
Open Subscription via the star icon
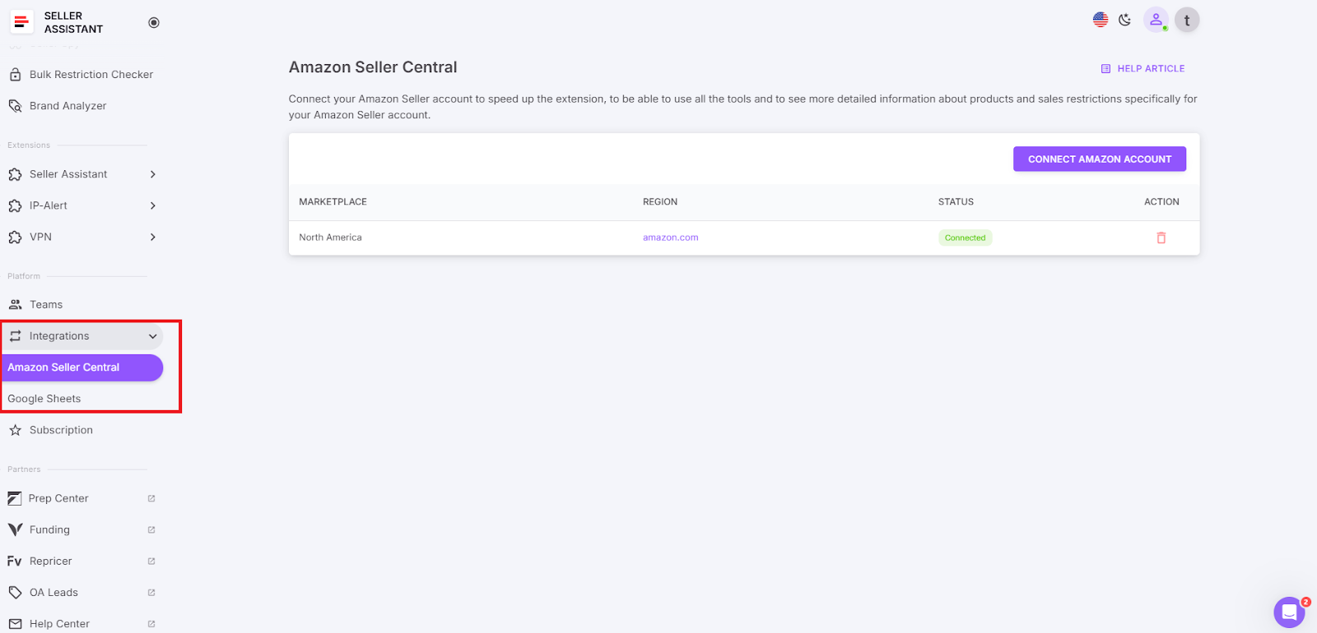[x=15, y=429]
